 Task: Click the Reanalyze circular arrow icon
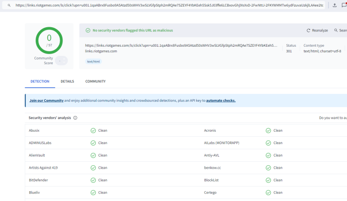(308, 30)
